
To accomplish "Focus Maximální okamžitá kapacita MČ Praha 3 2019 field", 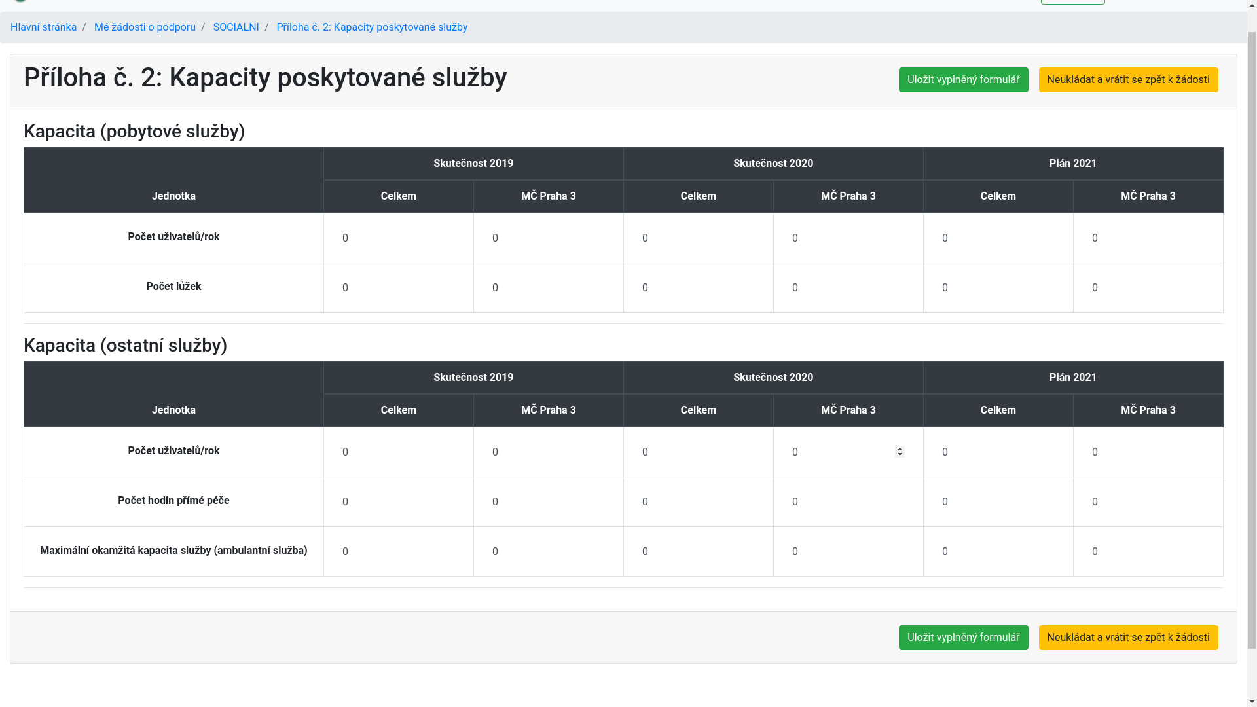I will coord(548,552).
